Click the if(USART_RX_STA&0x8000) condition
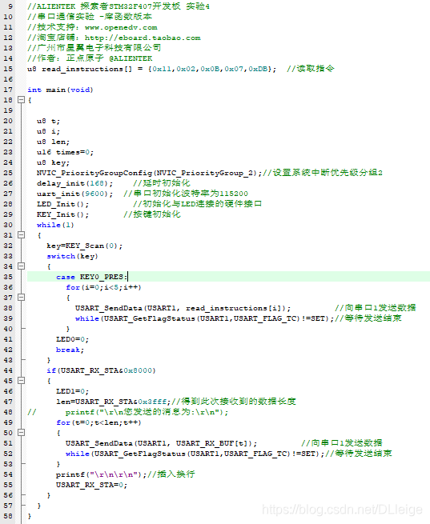The image size is (430, 524). (x=102, y=370)
